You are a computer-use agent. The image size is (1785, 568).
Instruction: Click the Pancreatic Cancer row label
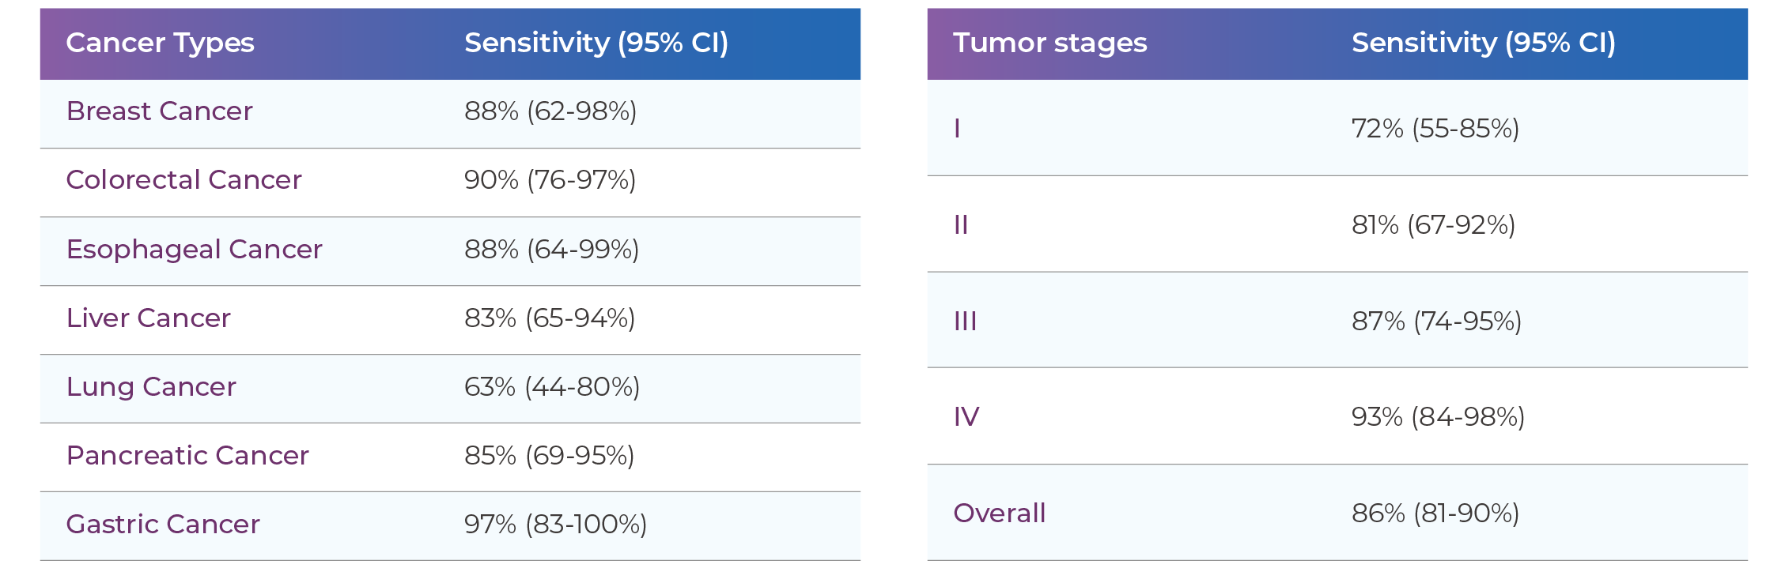[x=187, y=456]
